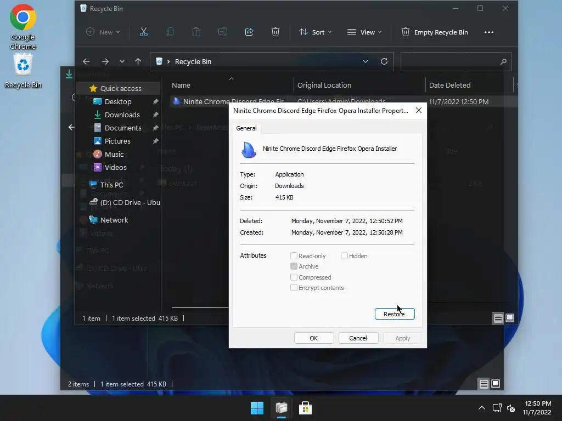Click large icons view in background Downloads window
The width and height of the screenshot is (562, 421).
[496, 384]
